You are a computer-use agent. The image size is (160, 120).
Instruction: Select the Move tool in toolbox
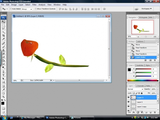click(x=3, y=22)
